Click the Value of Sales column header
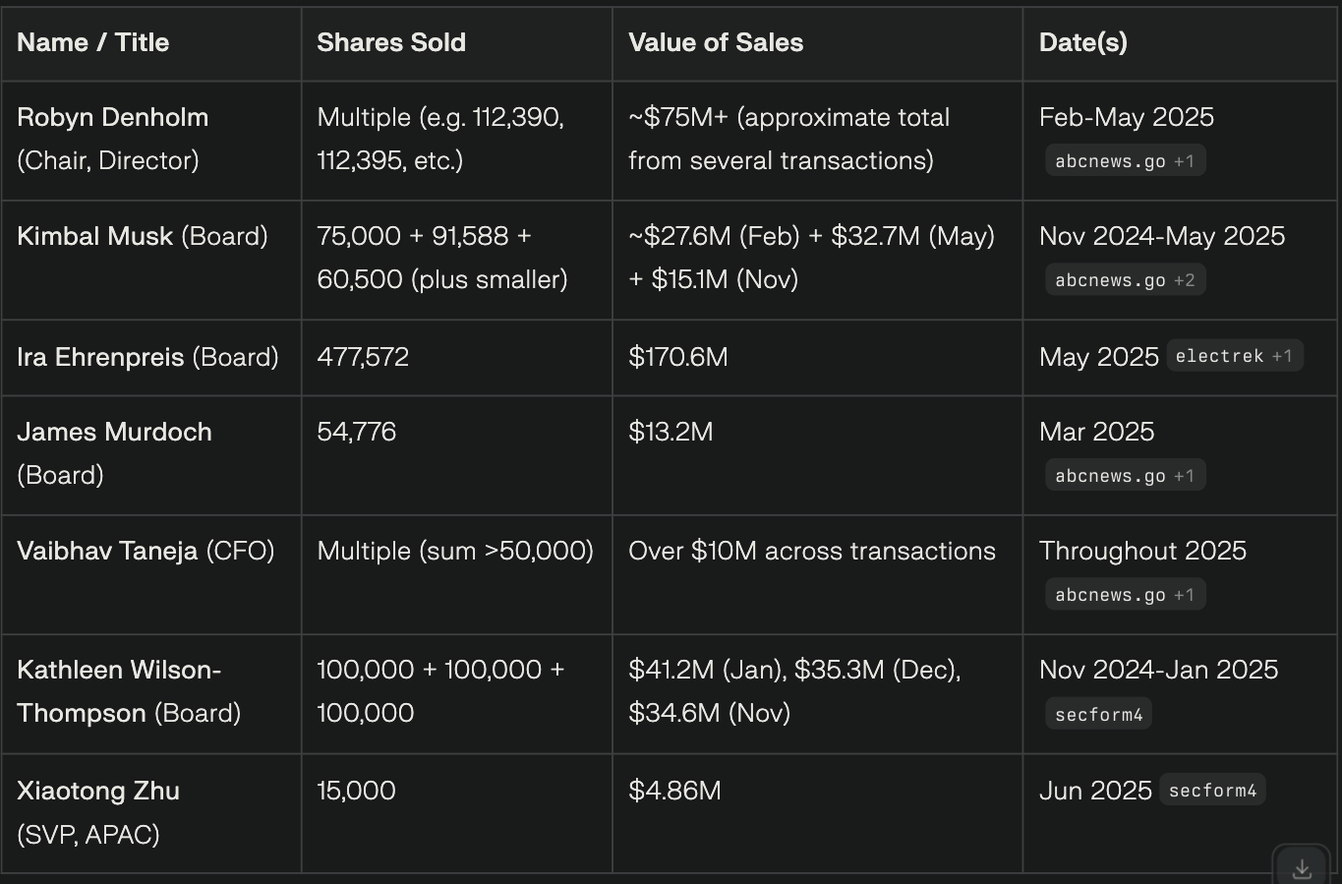Image resolution: width=1342 pixels, height=884 pixels. (x=716, y=42)
